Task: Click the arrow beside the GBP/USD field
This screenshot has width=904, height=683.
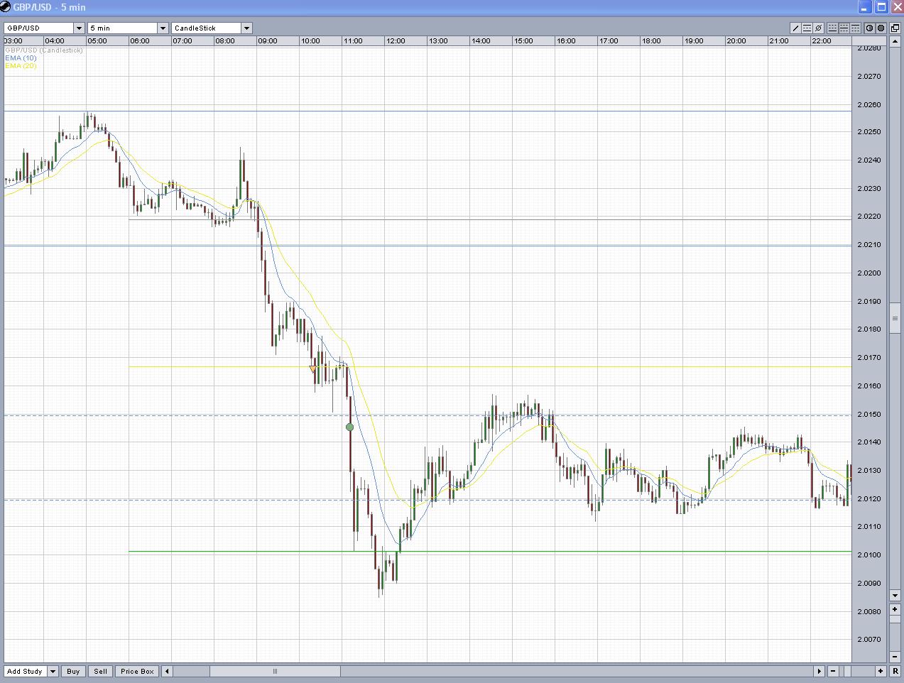Action: [x=79, y=28]
